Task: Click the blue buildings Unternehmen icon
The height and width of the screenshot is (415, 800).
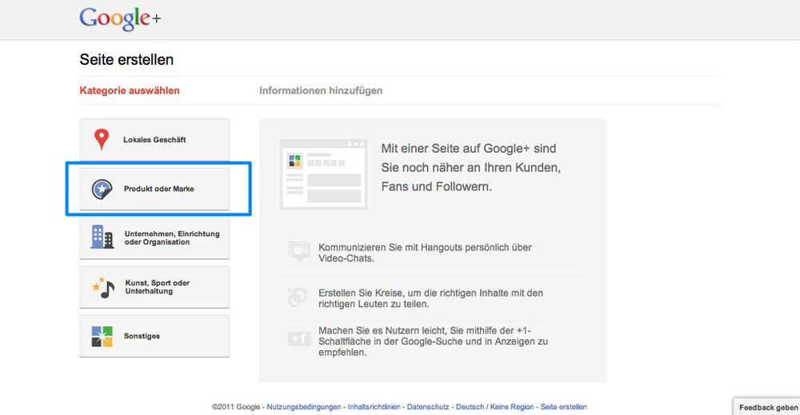Action: [102, 237]
